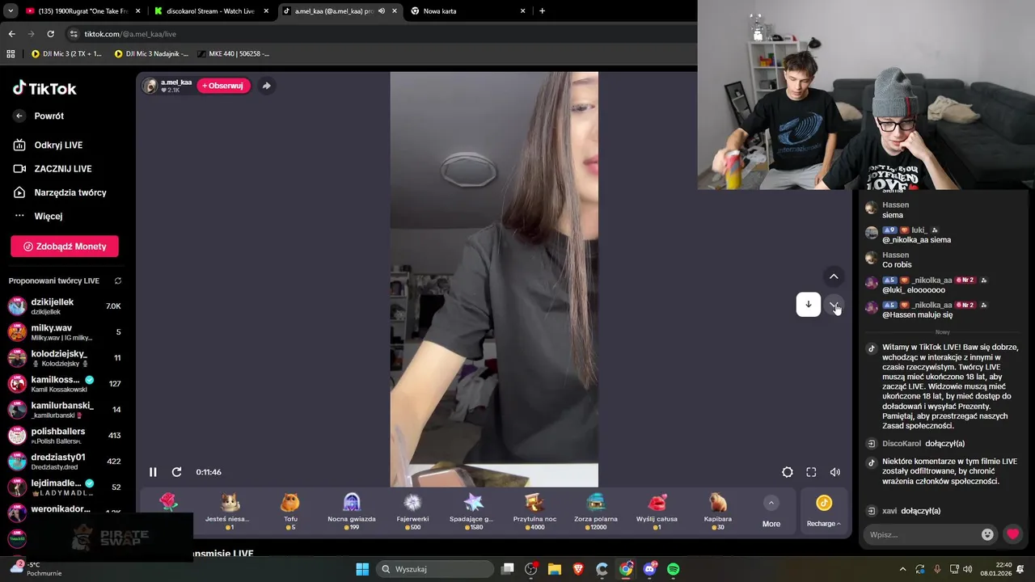Open a.mel_kaa profile avatar

coord(150,86)
